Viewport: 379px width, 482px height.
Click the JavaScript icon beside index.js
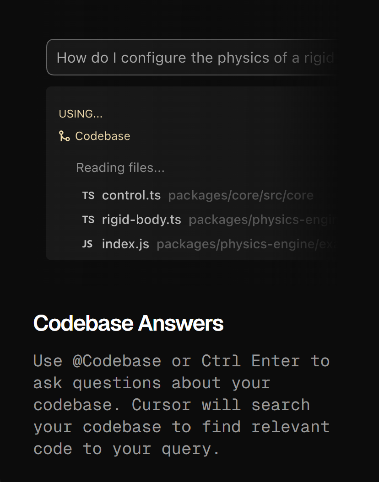[x=87, y=244]
